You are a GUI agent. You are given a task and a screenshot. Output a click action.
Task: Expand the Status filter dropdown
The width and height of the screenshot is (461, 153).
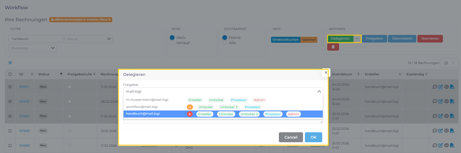pos(89,39)
